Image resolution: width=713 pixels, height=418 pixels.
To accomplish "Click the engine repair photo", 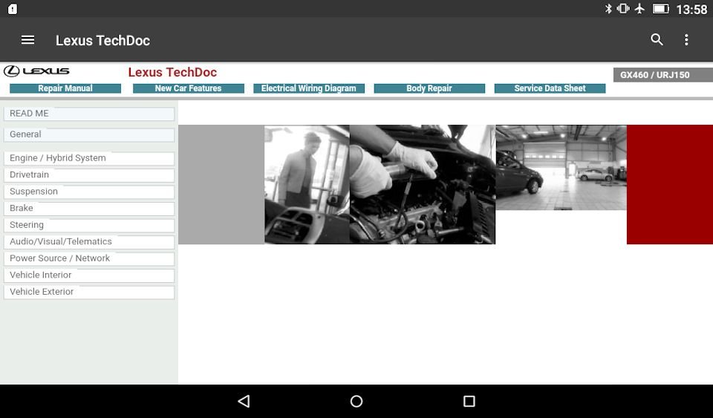I will [423, 184].
